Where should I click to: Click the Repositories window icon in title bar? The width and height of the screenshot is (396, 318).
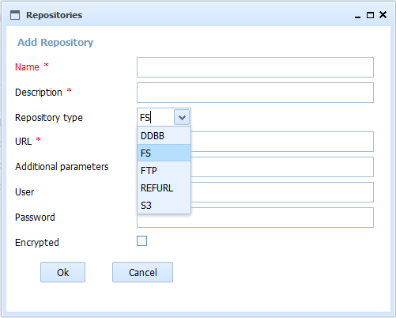pyautogui.click(x=15, y=15)
